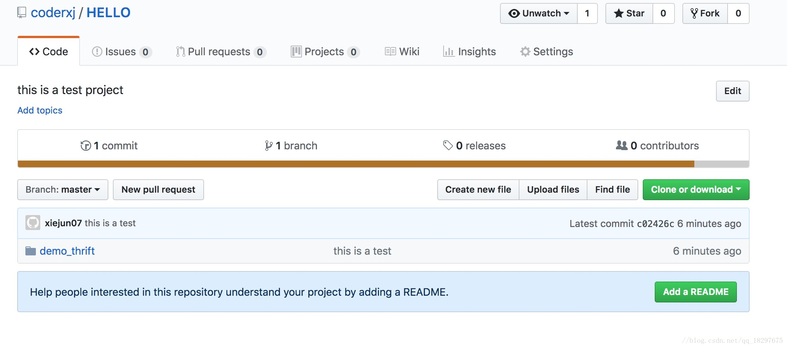Switch to the Issues tab

pos(121,52)
